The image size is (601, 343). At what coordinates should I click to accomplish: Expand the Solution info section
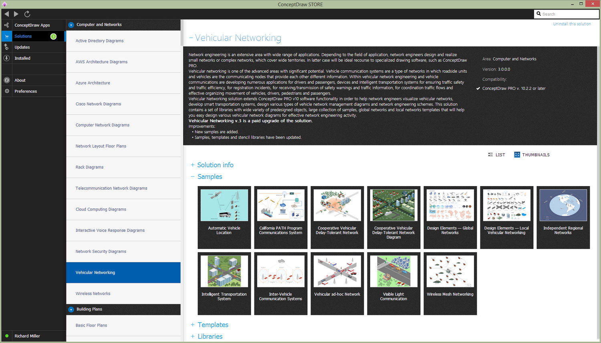(193, 165)
